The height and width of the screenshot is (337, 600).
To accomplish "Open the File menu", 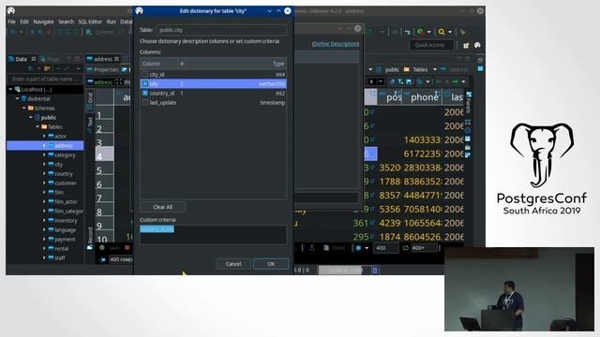I will [x=11, y=22].
